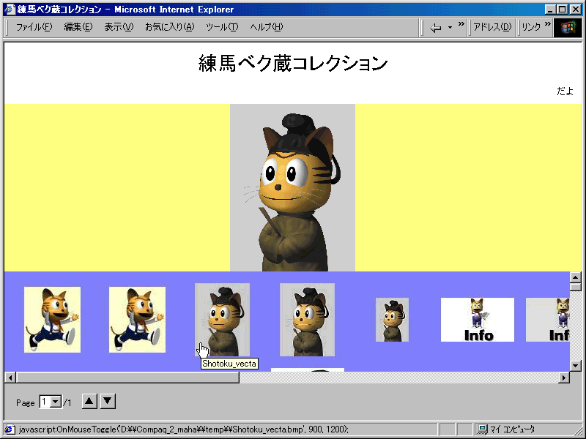Maximize the Internet Explorer window
This screenshot has height=439, width=586.
pos(562,10)
